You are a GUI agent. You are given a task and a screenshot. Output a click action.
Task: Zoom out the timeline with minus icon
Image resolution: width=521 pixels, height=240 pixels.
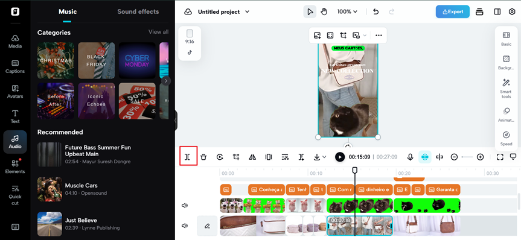[454, 157]
